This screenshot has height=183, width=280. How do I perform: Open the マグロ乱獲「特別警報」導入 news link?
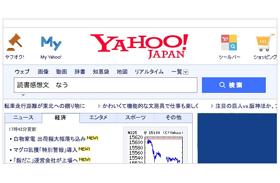click(45, 150)
